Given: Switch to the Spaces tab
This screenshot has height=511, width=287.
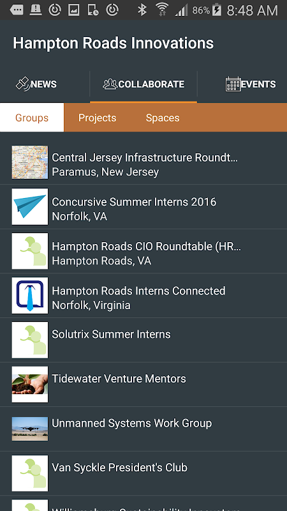Looking at the screenshot, I should tap(163, 118).
